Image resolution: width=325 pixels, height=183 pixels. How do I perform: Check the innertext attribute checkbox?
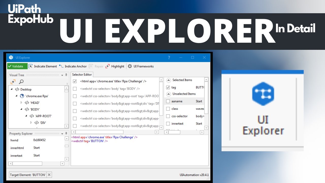[168, 123]
